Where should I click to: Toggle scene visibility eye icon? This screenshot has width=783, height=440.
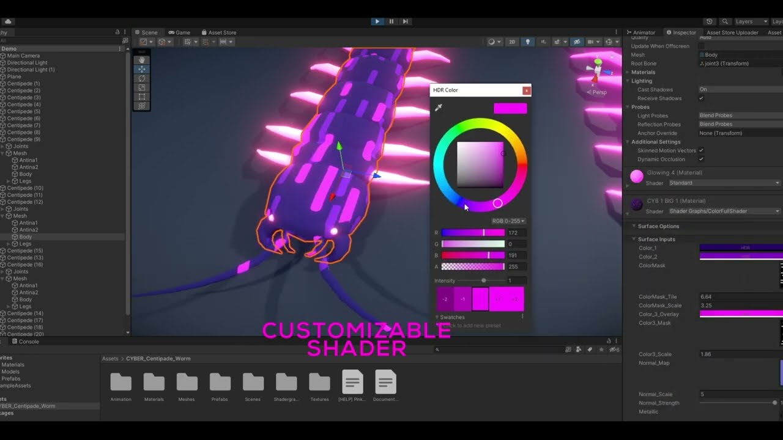pyautogui.click(x=576, y=42)
